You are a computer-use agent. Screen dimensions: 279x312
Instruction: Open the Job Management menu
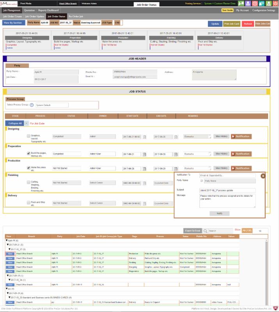click(x=12, y=10)
